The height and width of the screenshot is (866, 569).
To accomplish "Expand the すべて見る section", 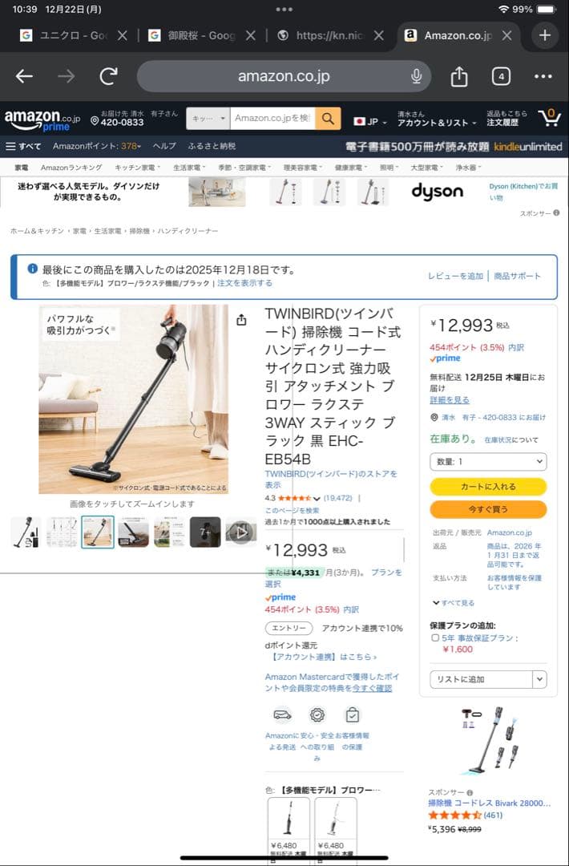I will pos(453,603).
